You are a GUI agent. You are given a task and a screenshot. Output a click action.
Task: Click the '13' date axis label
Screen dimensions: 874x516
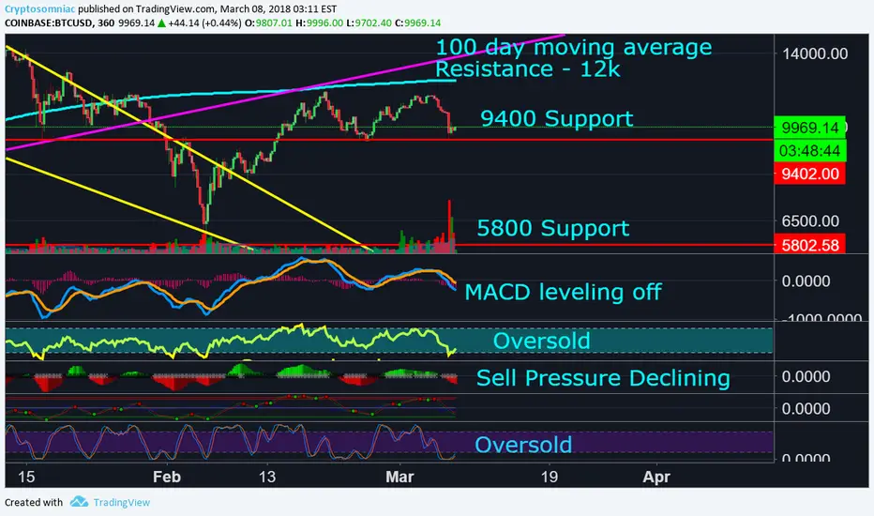point(267,477)
